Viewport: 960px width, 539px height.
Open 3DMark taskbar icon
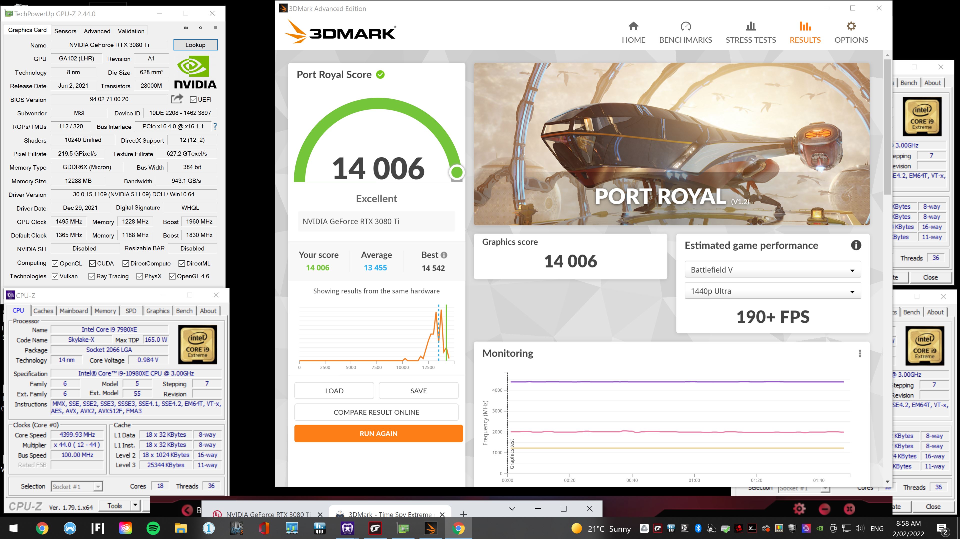click(x=430, y=528)
